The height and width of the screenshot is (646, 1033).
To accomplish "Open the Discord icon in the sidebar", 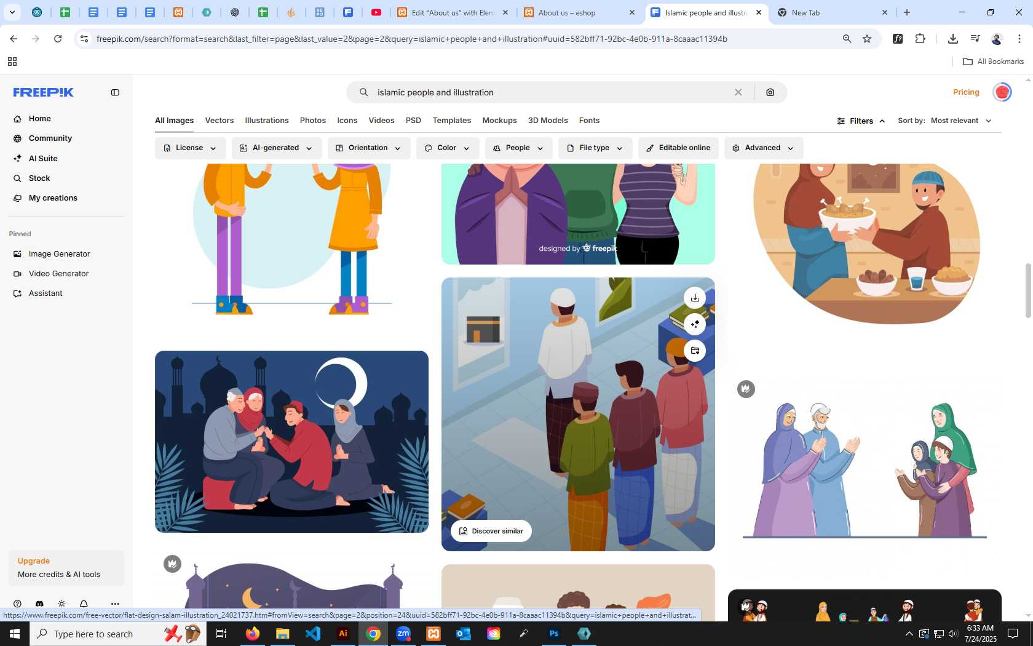I will coord(39,604).
